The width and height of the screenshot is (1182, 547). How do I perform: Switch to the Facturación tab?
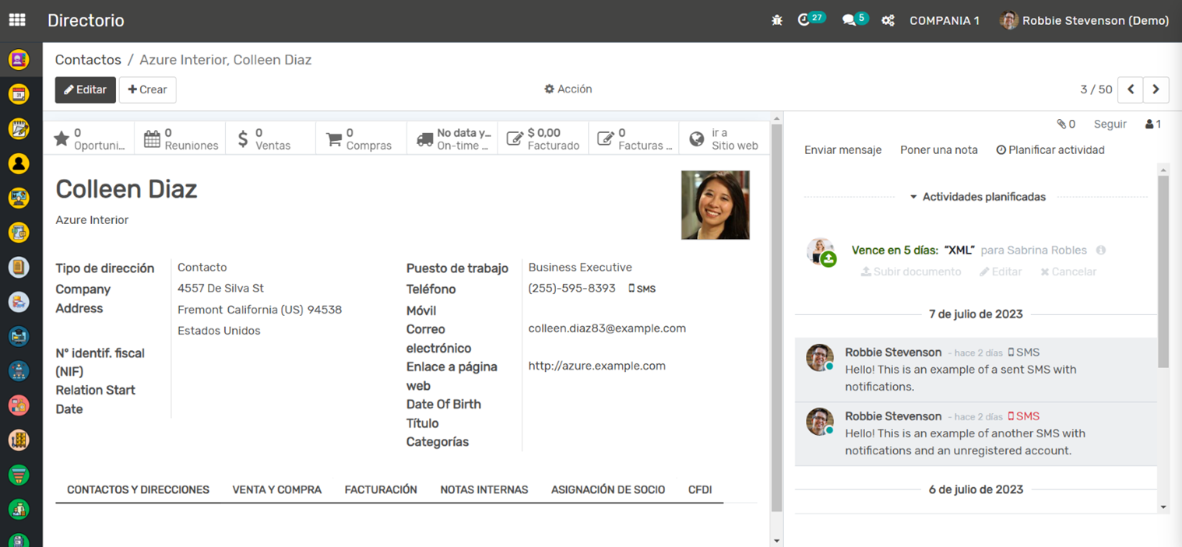(x=381, y=489)
